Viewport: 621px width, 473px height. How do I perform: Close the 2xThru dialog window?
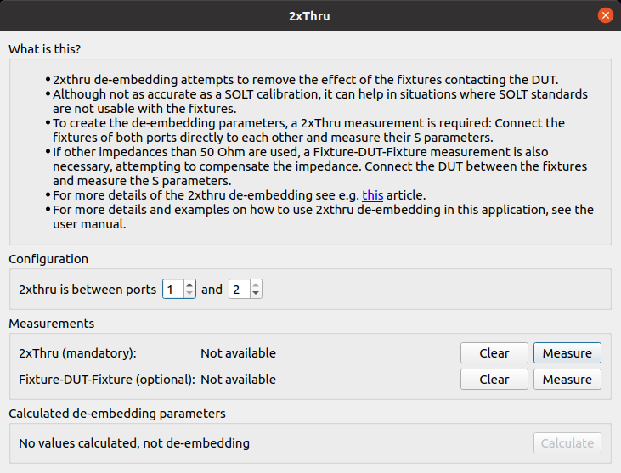coord(605,15)
